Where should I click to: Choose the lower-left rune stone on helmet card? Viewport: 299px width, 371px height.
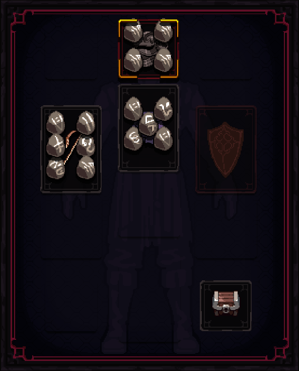(x=133, y=60)
